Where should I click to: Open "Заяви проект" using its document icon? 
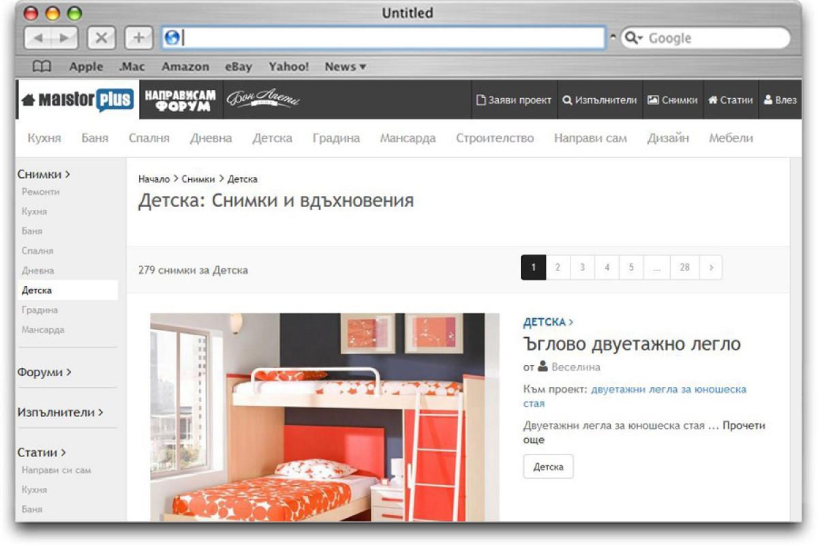click(x=482, y=99)
